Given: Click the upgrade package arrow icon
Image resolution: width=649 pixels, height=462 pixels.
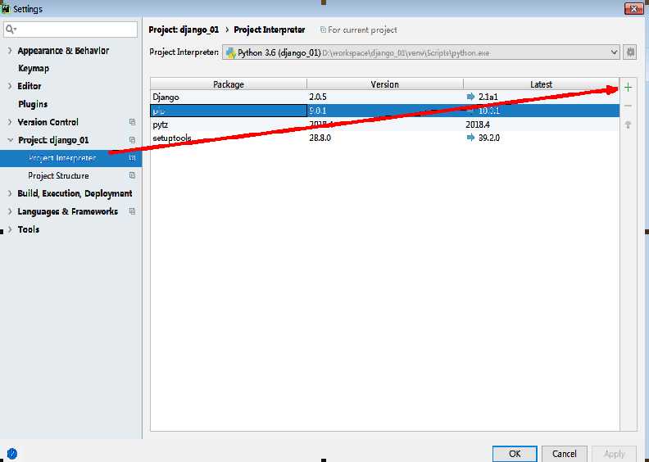Looking at the screenshot, I should [x=628, y=125].
